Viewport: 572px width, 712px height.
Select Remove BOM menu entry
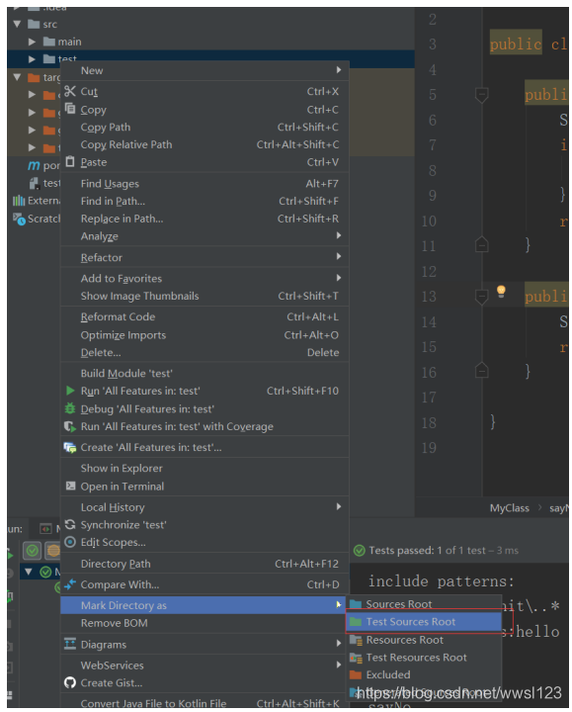pos(204,623)
